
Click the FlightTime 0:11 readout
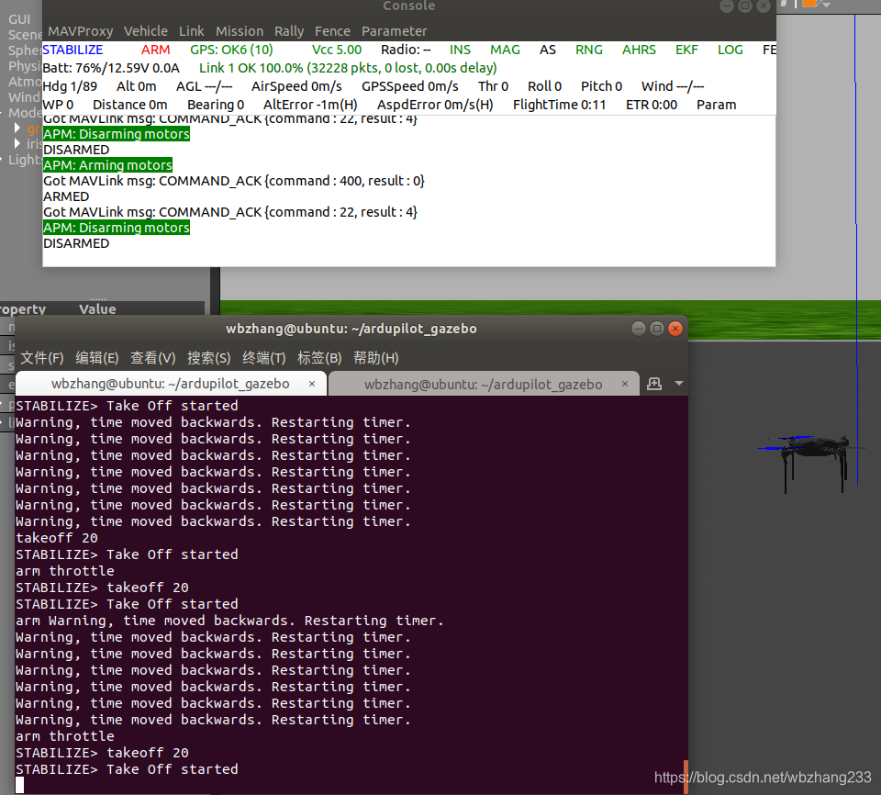tap(559, 105)
